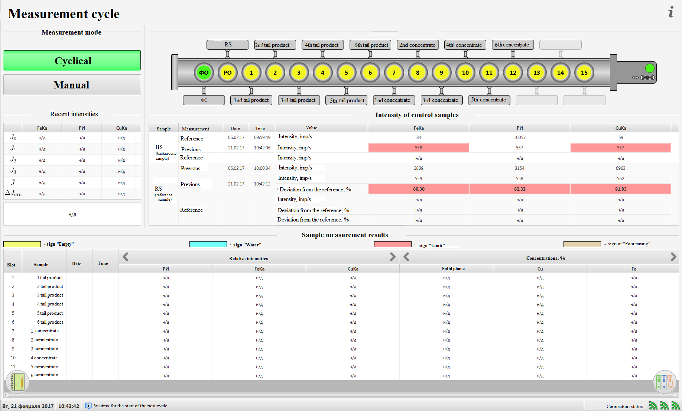Click the 3rd concentrate label button
This screenshot has height=411, width=682.
[442, 100]
